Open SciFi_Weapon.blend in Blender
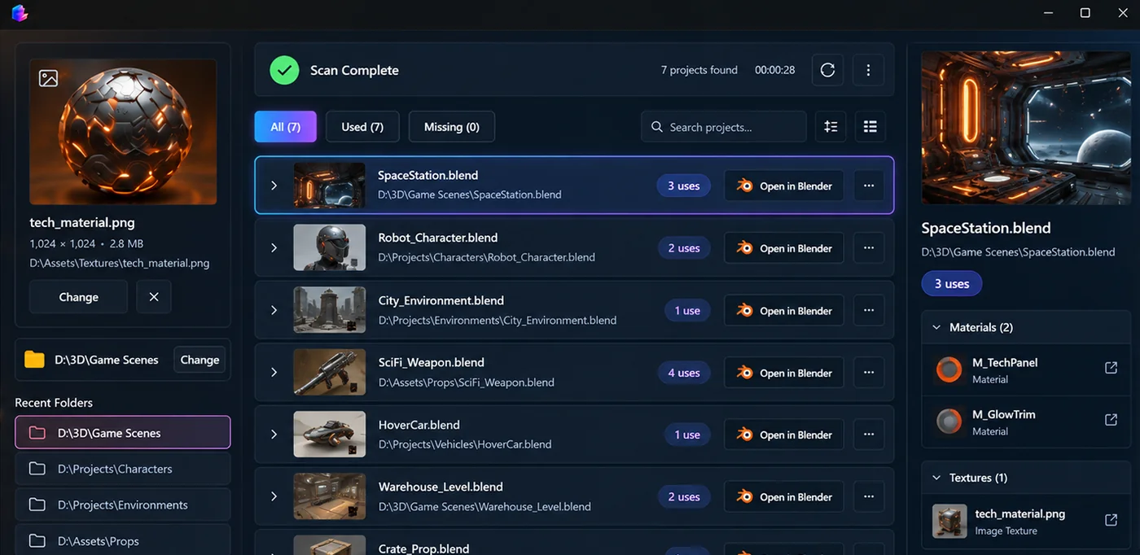The height and width of the screenshot is (555, 1140). click(x=783, y=373)
